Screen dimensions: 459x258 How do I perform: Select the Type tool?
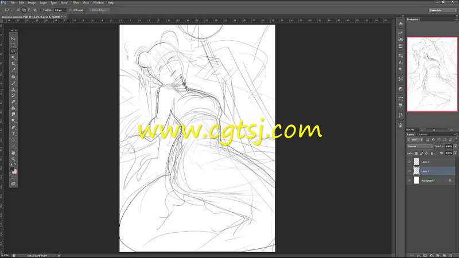(13, 134)
